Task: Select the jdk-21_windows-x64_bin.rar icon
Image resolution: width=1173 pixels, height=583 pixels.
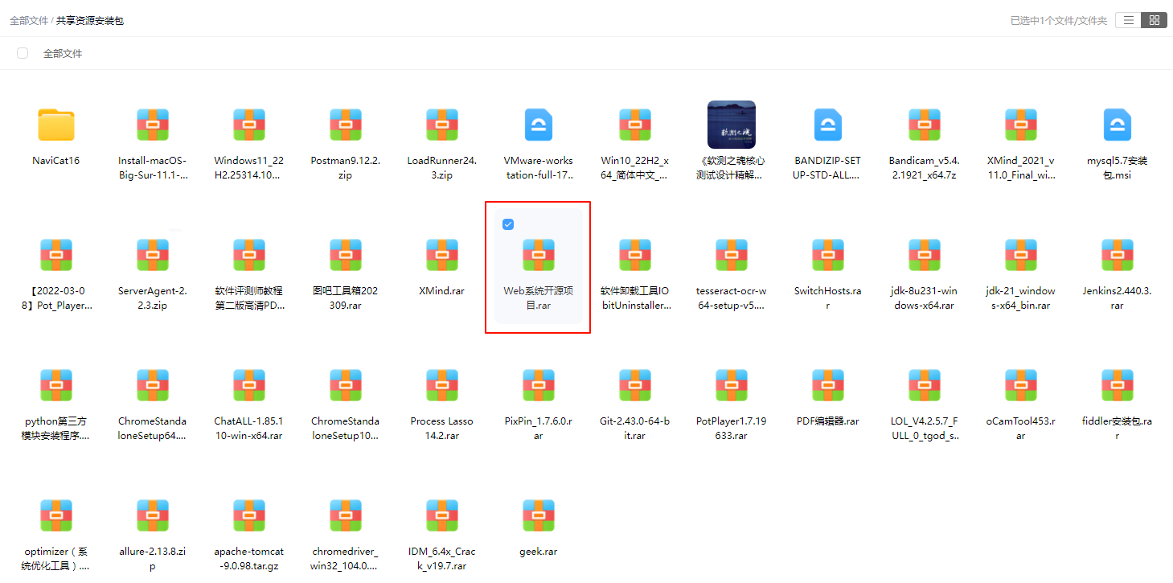Action: [x=1021, y=255]
